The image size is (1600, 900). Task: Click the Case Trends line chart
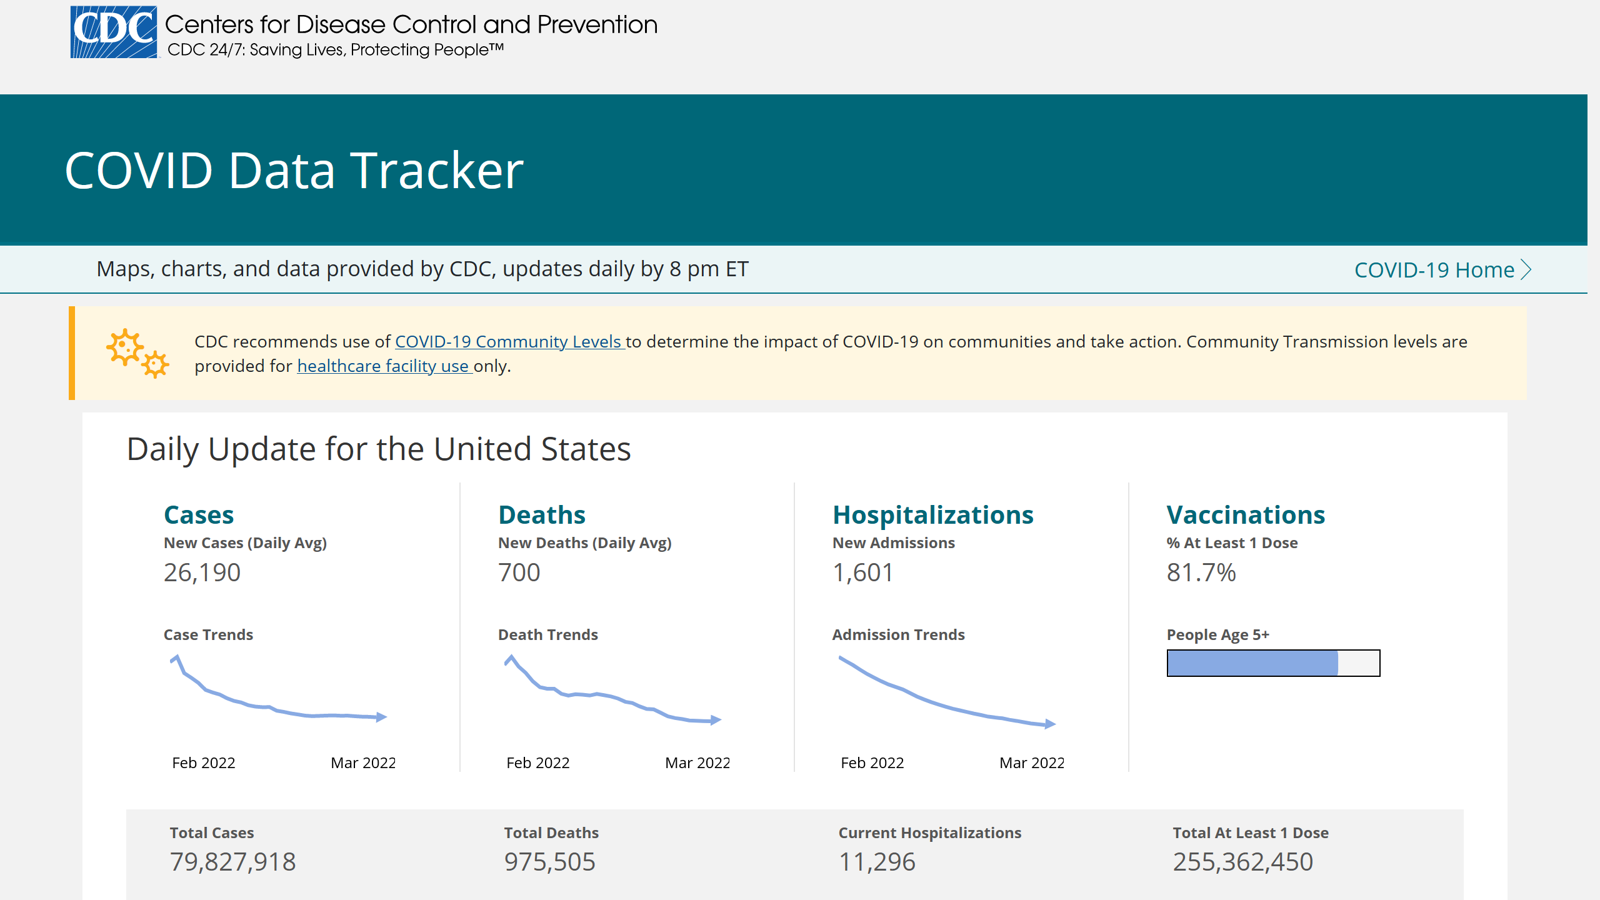tap(279, 689)
